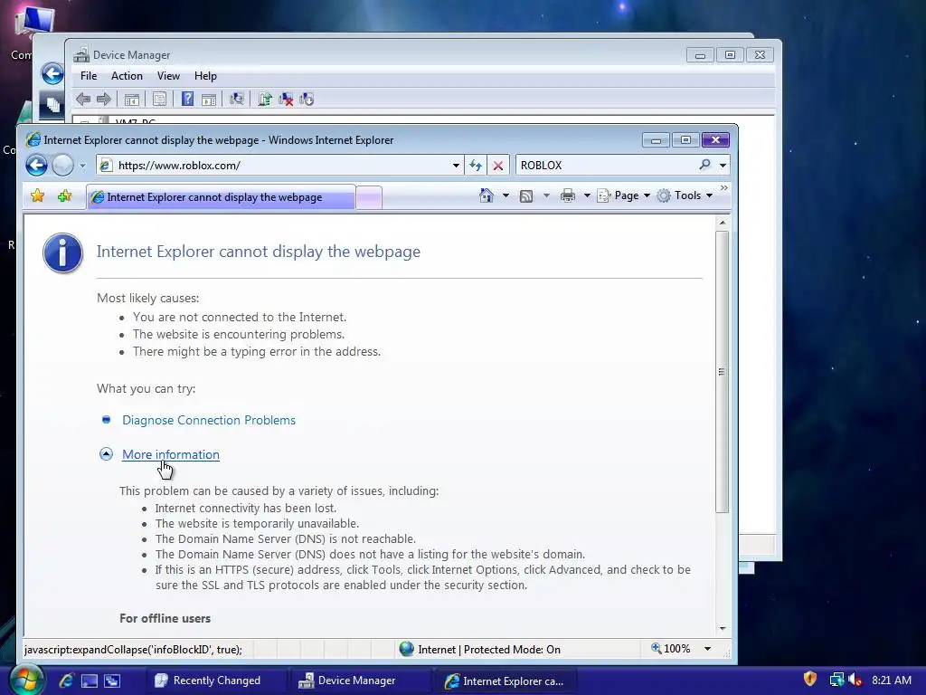Open Favorites Center star icon
926x695 pixels.
(x=37, y=195)
